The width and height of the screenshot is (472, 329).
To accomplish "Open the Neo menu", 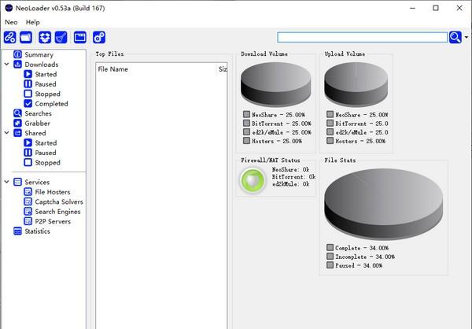I will point(11,22).
